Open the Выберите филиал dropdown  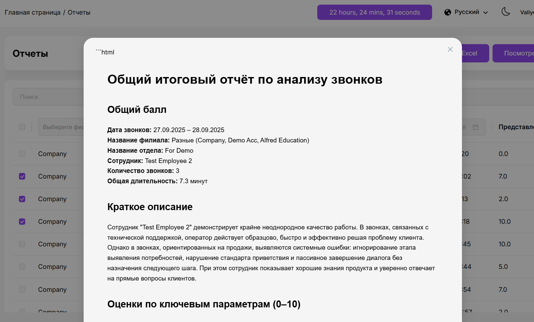tap(61, 127)
